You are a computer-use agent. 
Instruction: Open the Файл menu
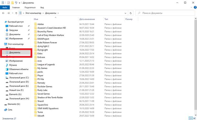[5, 8]
